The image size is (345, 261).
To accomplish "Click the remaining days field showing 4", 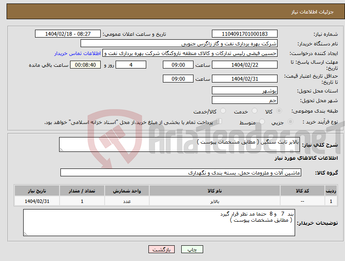I will pos(131,65).
